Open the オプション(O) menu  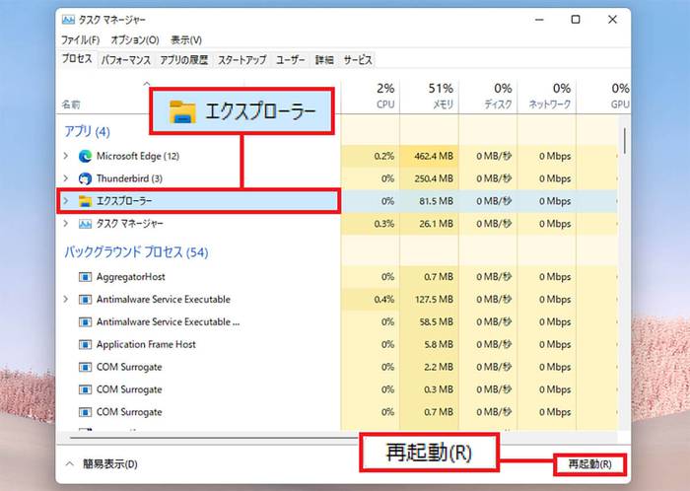135,40
